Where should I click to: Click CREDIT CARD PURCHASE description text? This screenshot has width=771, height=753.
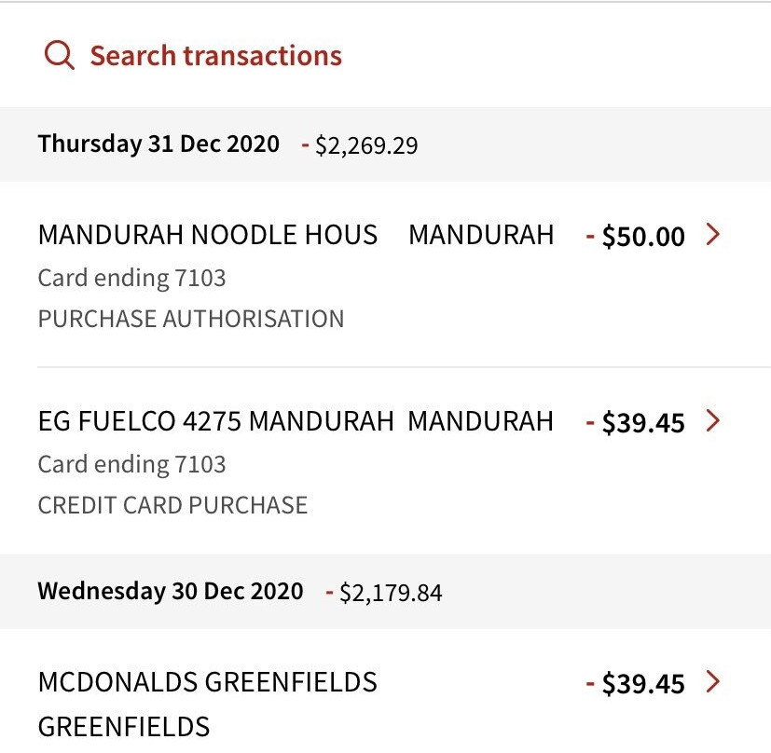(173, 505)
